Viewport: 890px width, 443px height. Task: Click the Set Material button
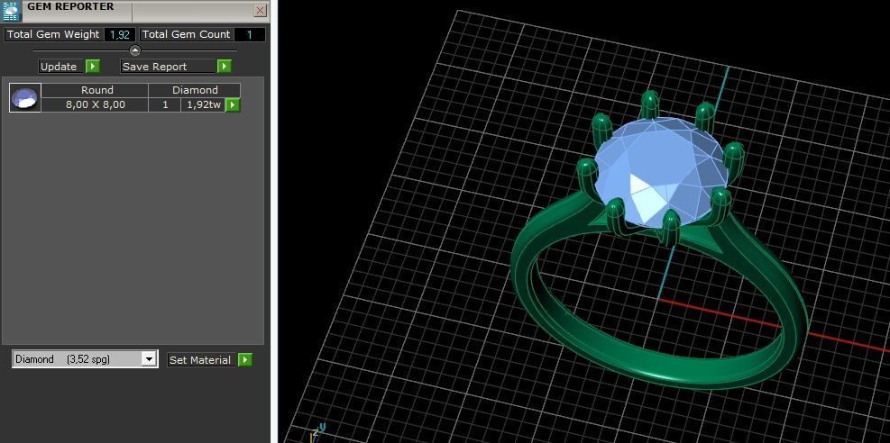[x=202, y=360]
